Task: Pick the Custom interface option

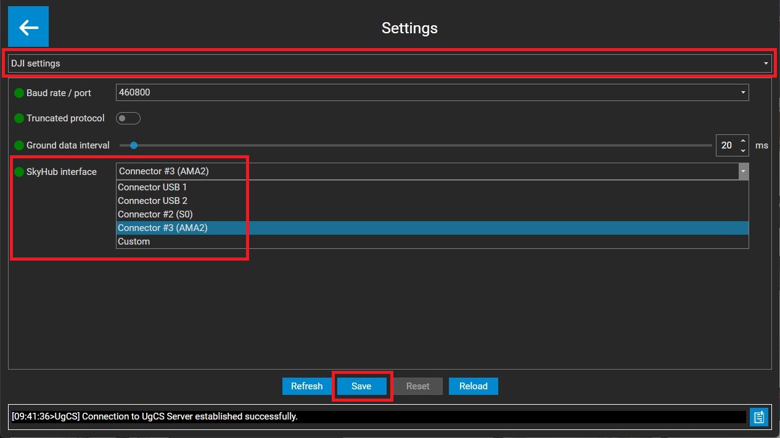Action: point(432,241)
